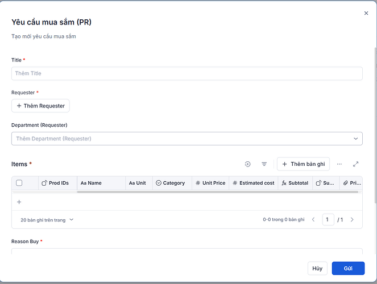Click the Estimated cost column header

point(254,183)
